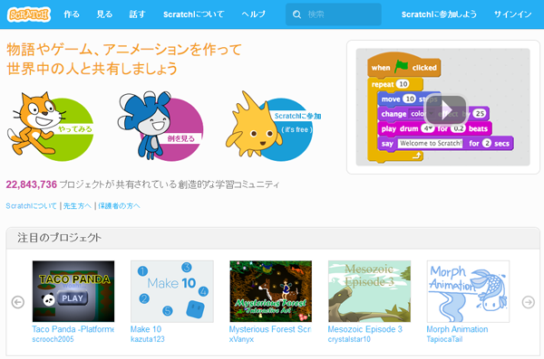Open the 話す menu item

click(x=138, y=14)
